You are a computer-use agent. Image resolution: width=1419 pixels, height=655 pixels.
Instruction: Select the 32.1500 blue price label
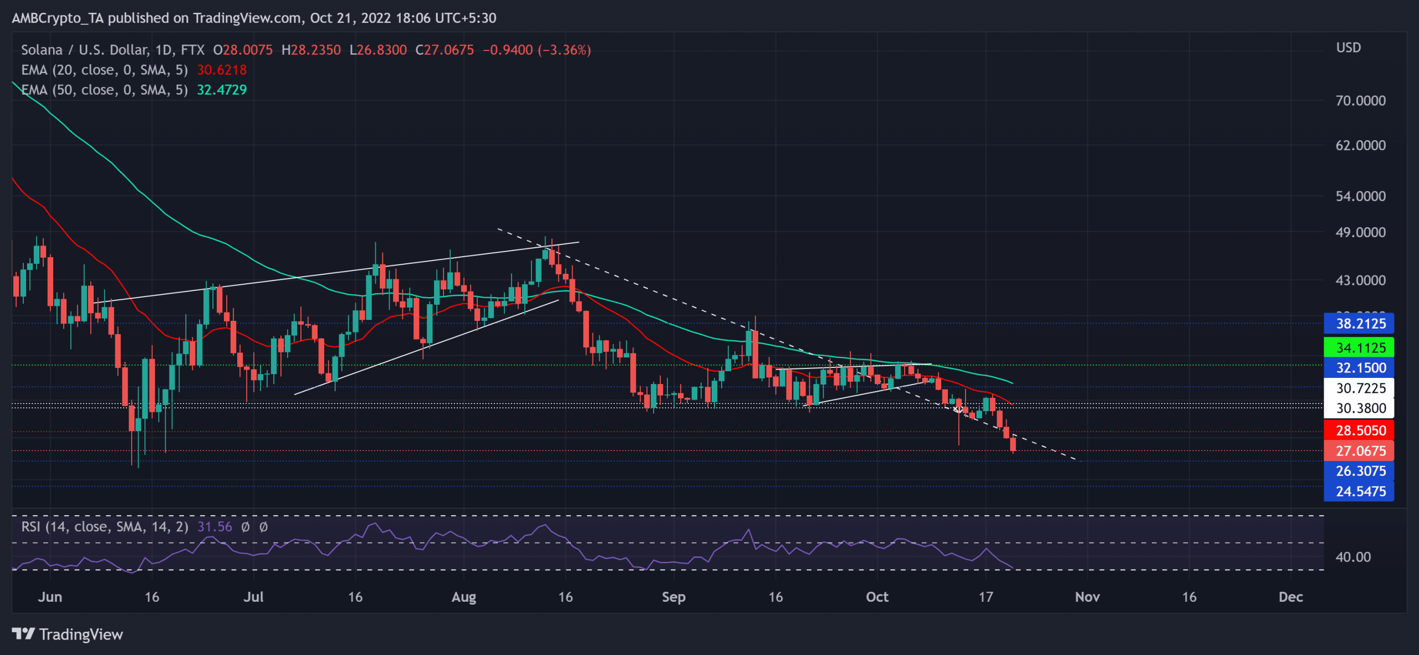pos(1358,367)
